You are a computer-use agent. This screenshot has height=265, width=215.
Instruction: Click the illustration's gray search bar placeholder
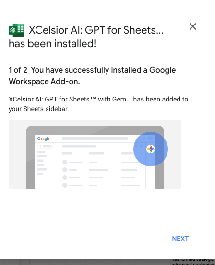coord(95,139)
